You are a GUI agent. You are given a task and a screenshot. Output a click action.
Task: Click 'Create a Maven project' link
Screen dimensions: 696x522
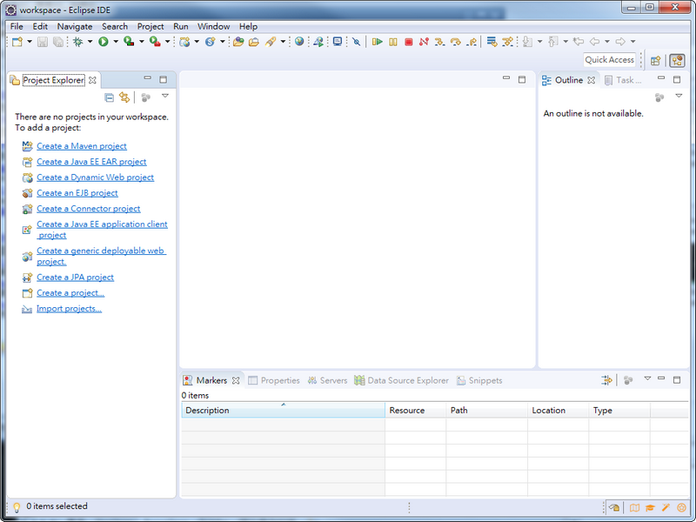click(81, 146)
